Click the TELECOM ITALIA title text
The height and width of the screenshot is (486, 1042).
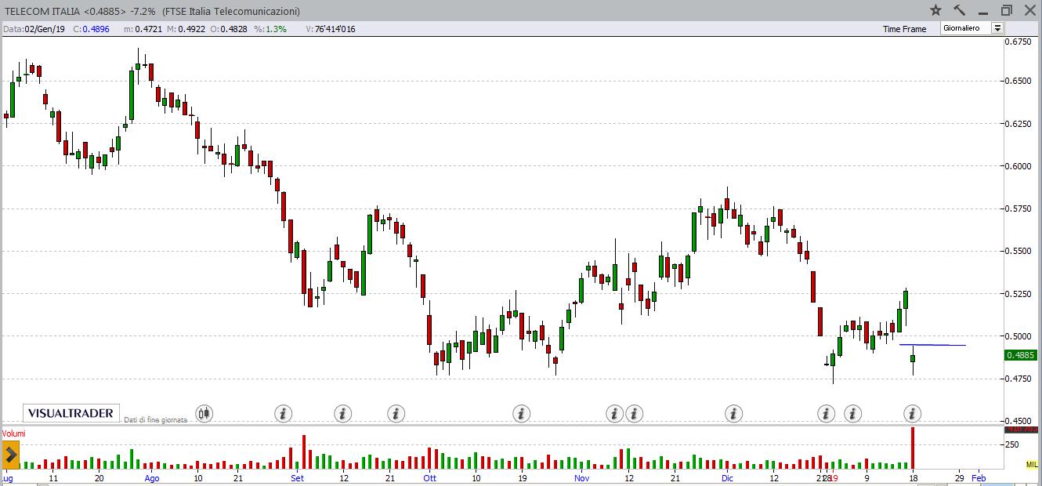(42, 12)
